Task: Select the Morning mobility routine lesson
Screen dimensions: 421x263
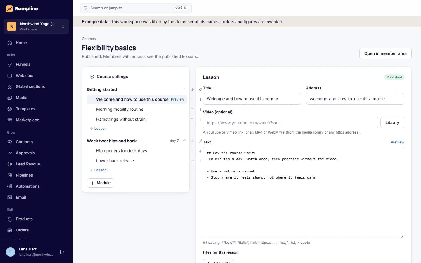Action: coord(120,109)
